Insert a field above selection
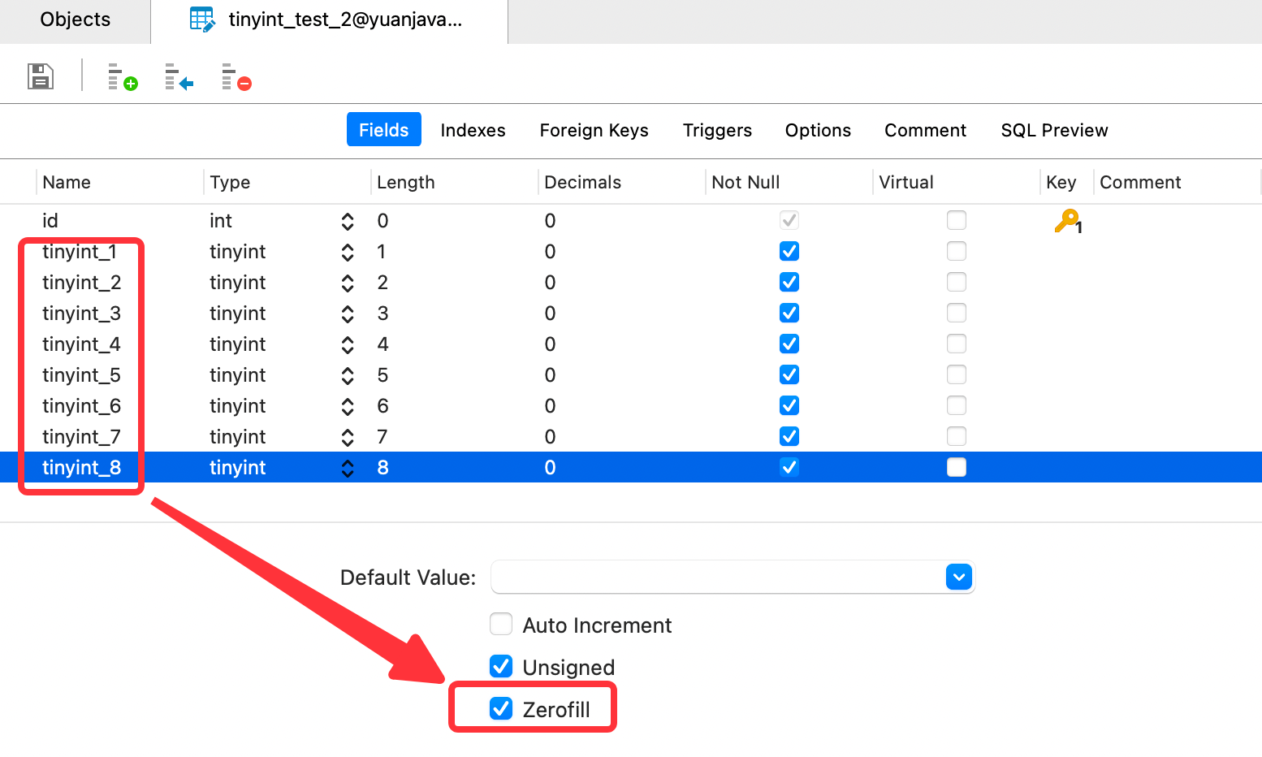 click(179, 77)
